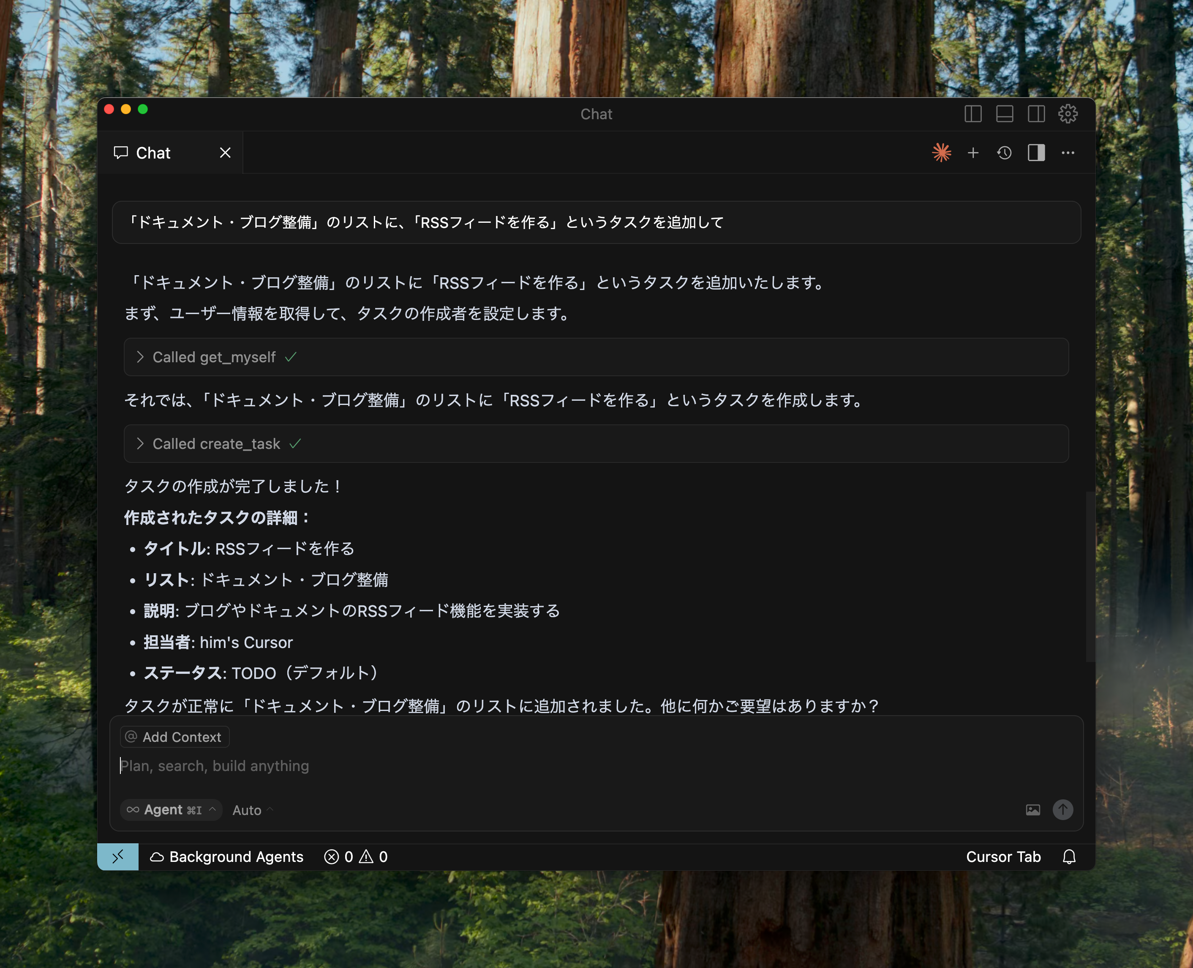Open the Auto model dropdown
This screenshot has width=1193, height=968.
pos(253,810)
